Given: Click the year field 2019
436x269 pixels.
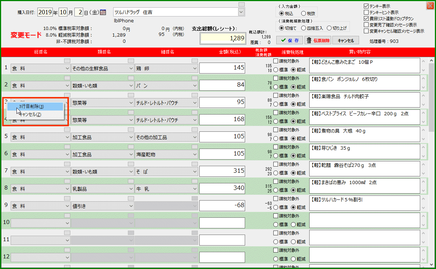Looking at the screenshot, I should [45, 12].
